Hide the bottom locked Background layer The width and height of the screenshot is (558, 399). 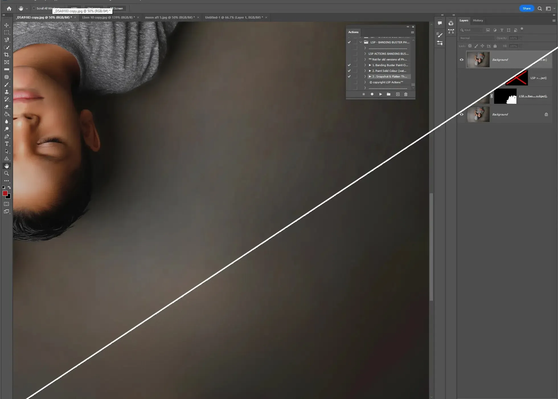point(461,114)
